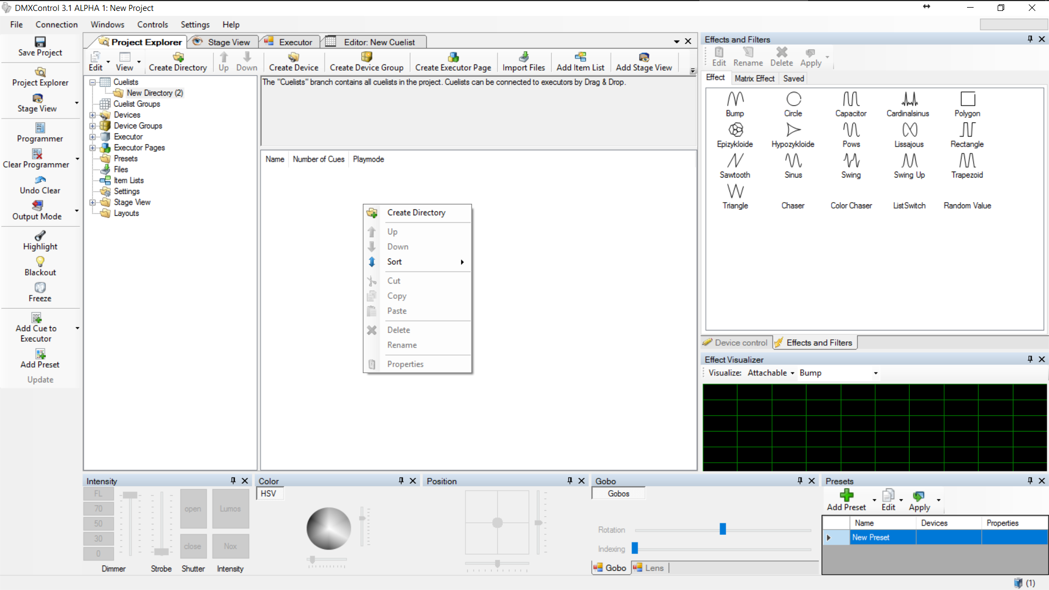Expand the Devices tree node
This screenshot has width=1049, height=590.
(x=92, y=115)
